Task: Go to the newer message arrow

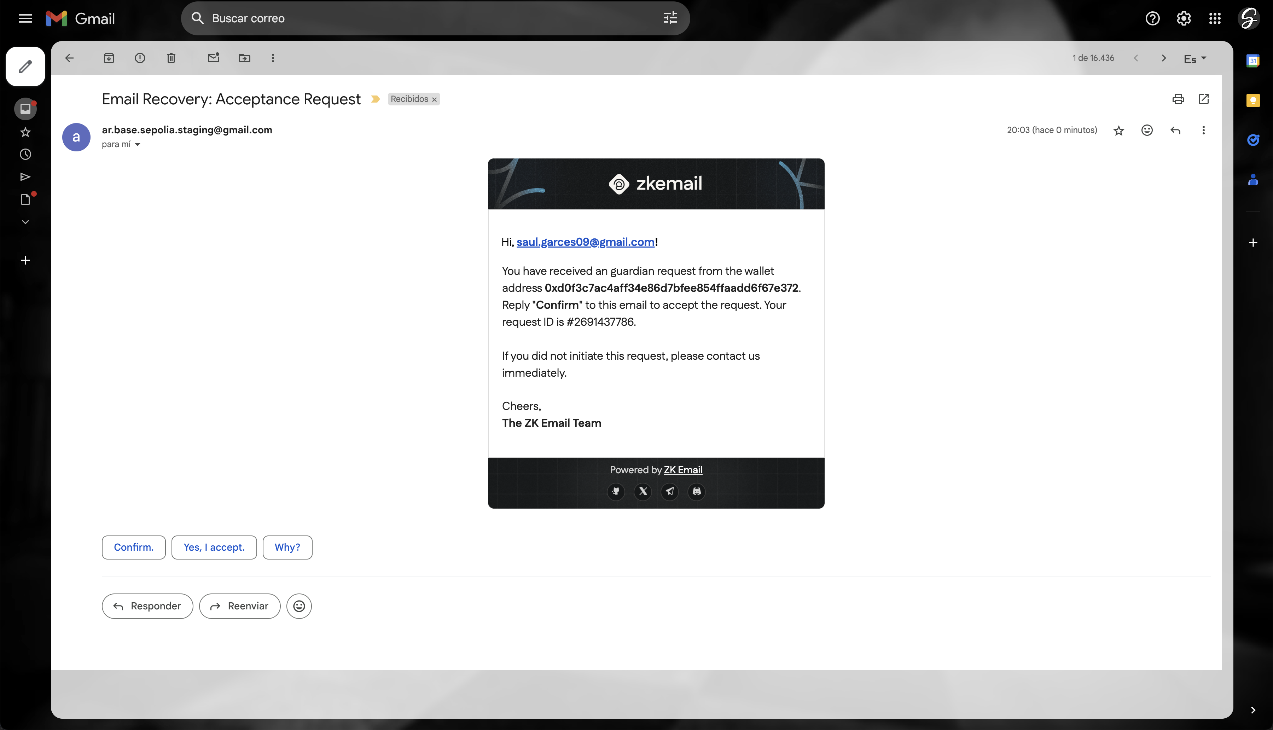Action: click(1136, 58)
